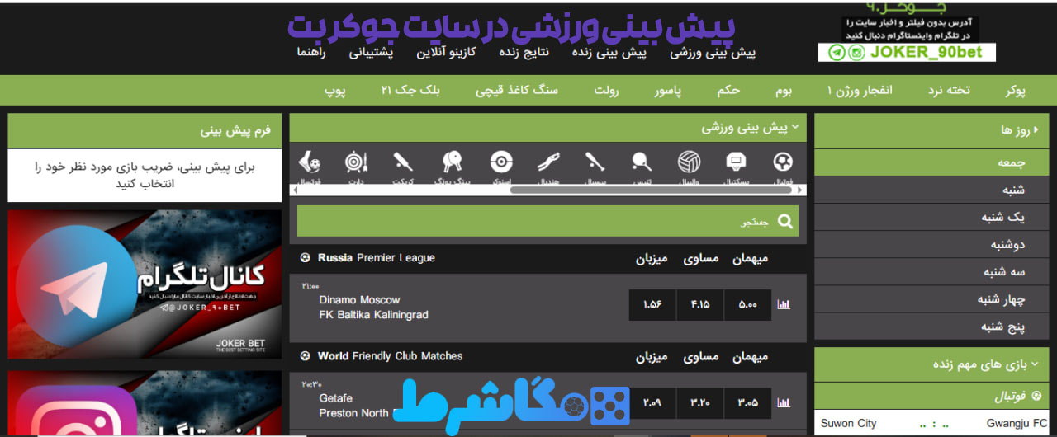Open کازینو آنلاین online casino menu
The height and width of the screenshot is (437, 1057).
click(x=446, y=53)
